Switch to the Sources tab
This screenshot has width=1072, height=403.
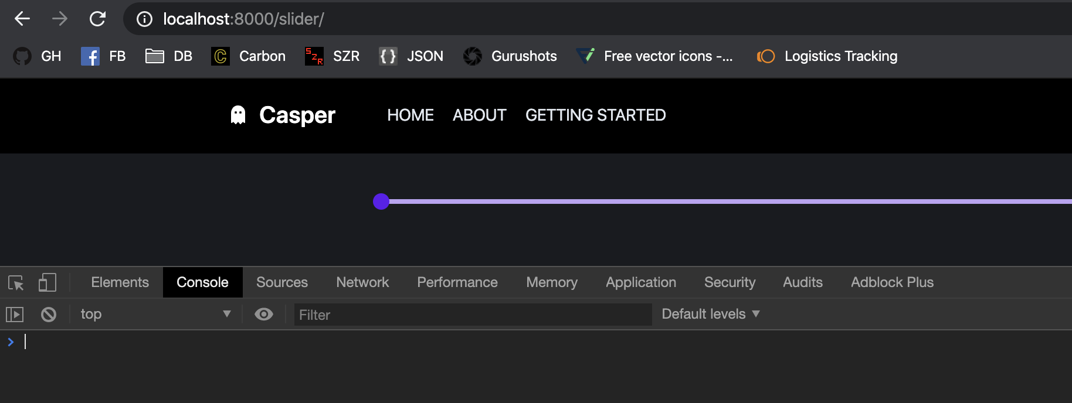pos(282,282)
